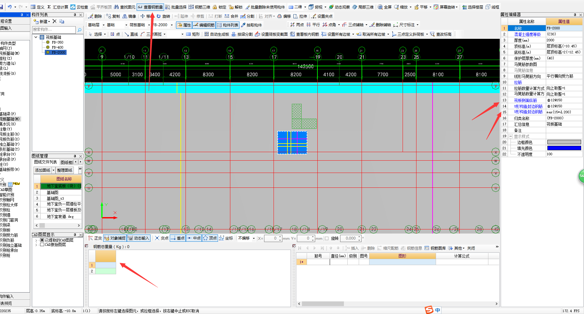Click 关闭 in rebar edit toolbar
The height and width of the screenshot is (314, 584).
click(x=471, y=248)
